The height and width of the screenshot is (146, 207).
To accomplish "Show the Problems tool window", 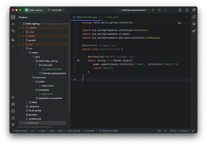I will pyautogui.click(x=13, y=118).
